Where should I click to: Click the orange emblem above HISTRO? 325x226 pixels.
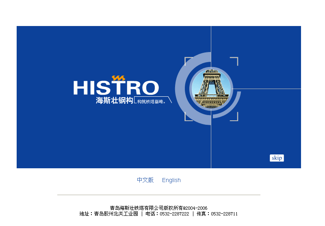[118, 78]
